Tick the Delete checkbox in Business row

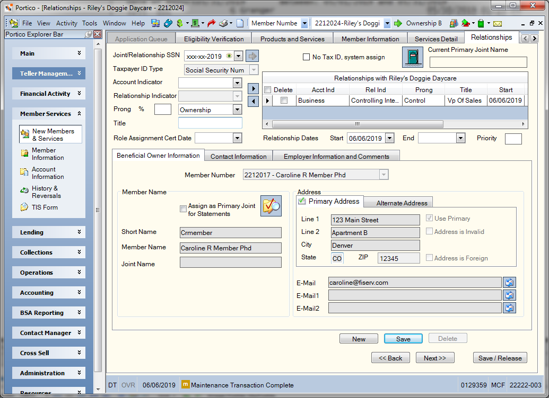pyautogui.click(x=284, y=100)
